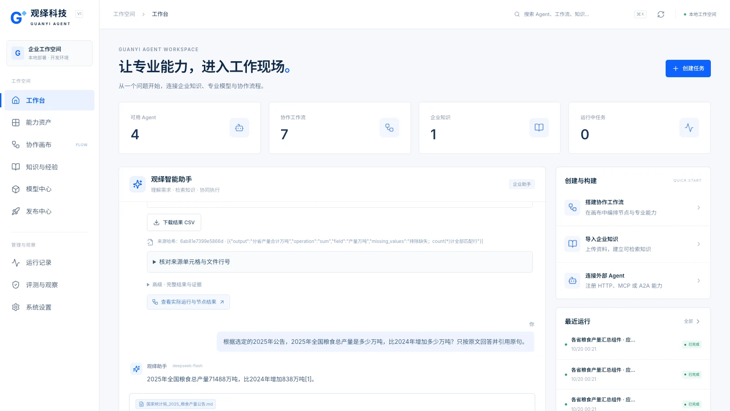730x411 pixels.
Task: Open chevron on 导入企业知识 row
Action: point(699,244)
